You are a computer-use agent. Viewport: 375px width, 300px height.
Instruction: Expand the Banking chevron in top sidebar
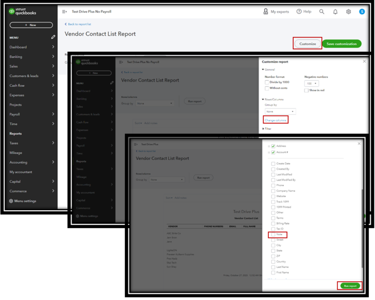[x=53, y=56]
